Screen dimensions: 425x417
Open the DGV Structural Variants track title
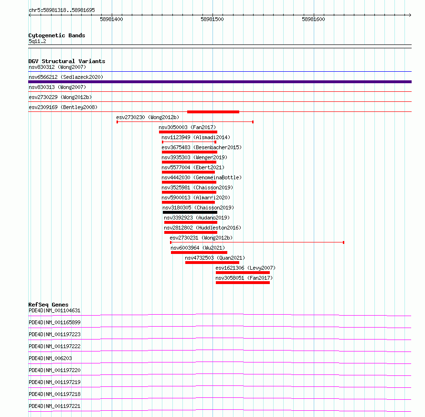point(67,61)
